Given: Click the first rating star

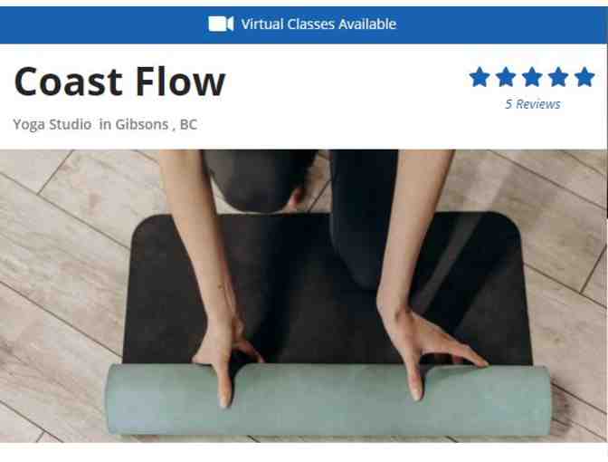Looking at the screenshot, I should 480,77.
